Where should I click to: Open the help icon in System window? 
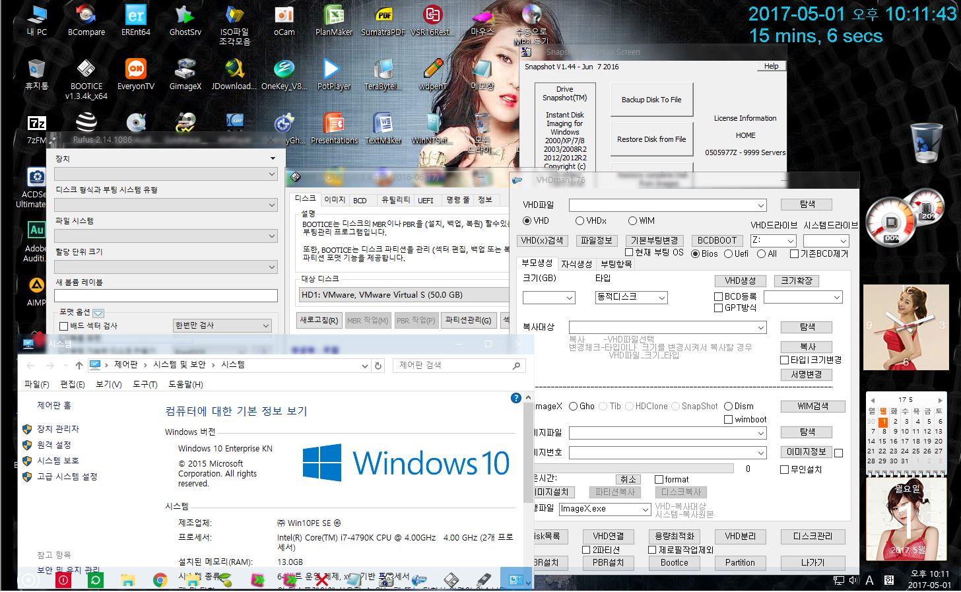point(516,397)
